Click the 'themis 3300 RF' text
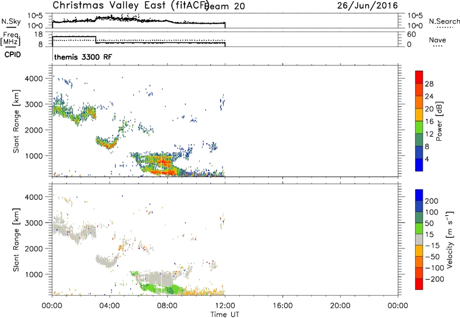460x318 pixels. 83,57
